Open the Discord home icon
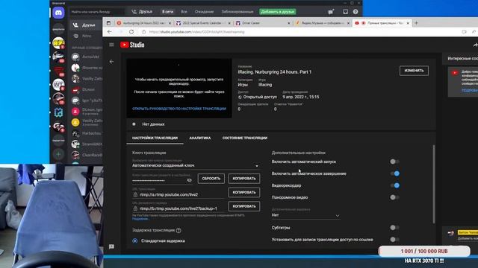Screen dimensions: 478x268 (x=58, y=13)
